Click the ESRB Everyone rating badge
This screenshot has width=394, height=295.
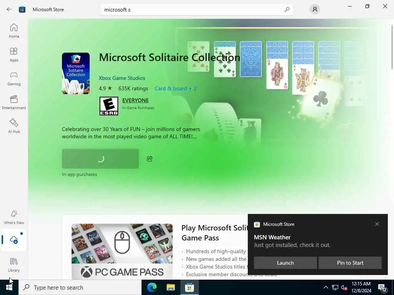[109, 106]
